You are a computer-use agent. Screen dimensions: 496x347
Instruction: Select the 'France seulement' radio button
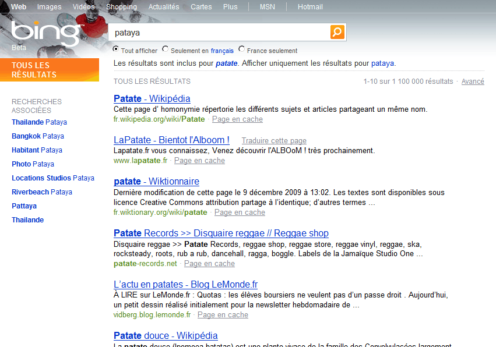(242, 49)
